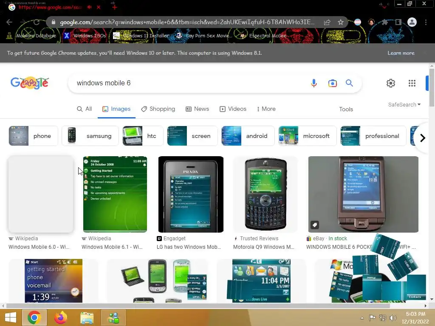This screenshot has height=326, width=435.
Task: Open the Windows Mobile 6.1 Wikipedia image
Action: (x=115, y=194)
